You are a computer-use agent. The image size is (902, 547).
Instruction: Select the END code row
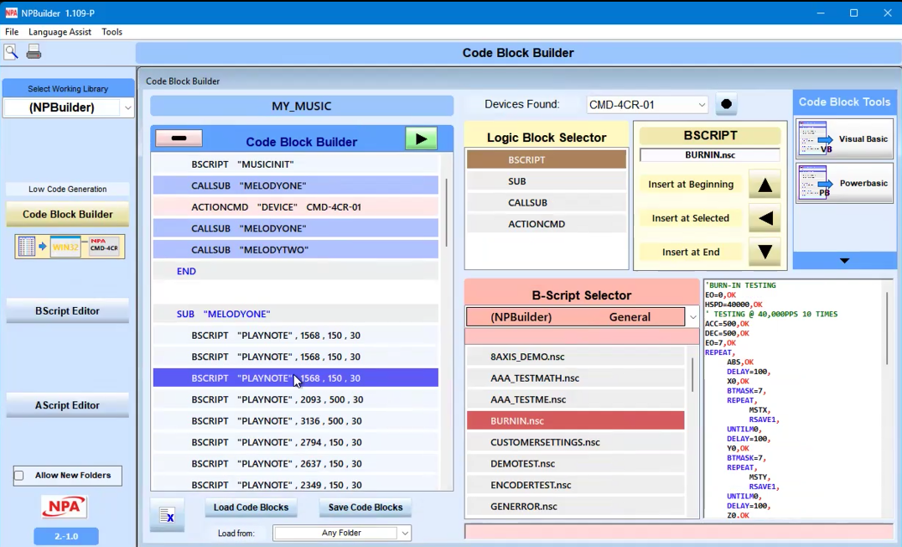tap(296, 271)
